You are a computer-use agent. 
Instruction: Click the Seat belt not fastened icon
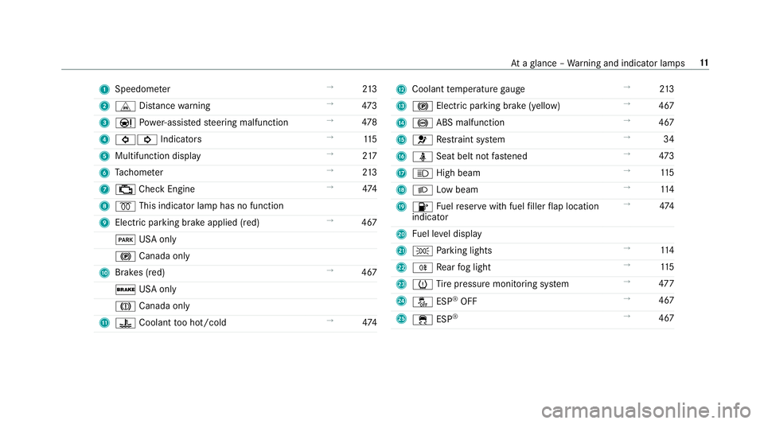[x=423, y=157]
